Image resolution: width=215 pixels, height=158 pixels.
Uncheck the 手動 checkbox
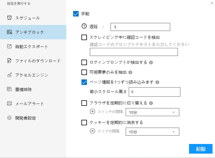tap(76, 14)
